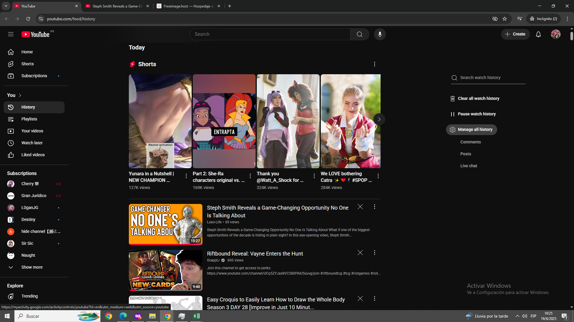The image size is (574, 322).
Task: Open a new browser tab
Action: point(230,6)
